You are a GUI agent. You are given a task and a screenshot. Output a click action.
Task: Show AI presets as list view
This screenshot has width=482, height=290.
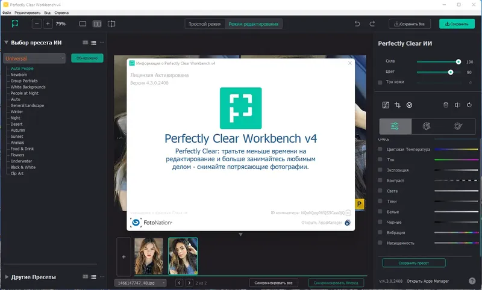93,43
